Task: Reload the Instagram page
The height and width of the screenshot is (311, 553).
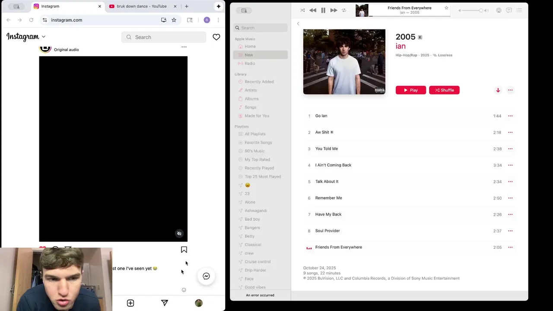Action: (31, 20)
